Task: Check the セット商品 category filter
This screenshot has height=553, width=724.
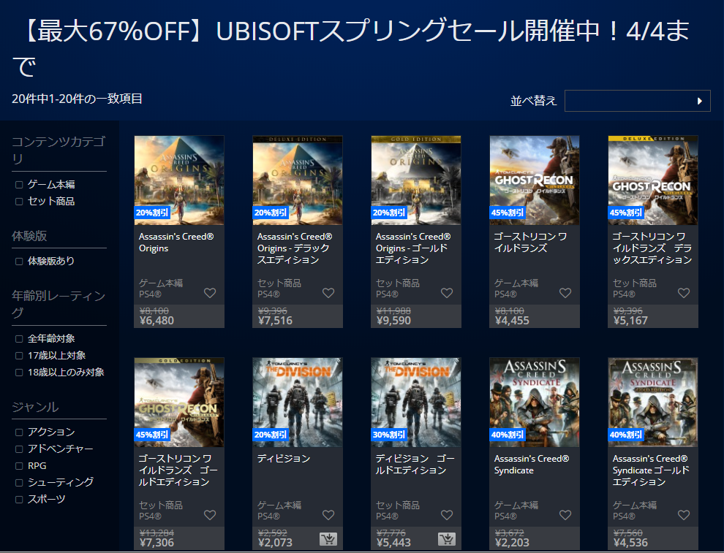Action: (x=19, y=202)
